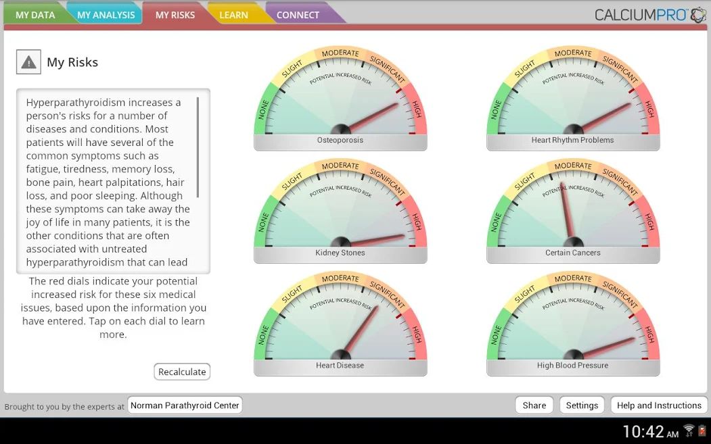711x444 pixels.
Task: Click the CalciumPro logo icon
Action: (x=697, y=14)
